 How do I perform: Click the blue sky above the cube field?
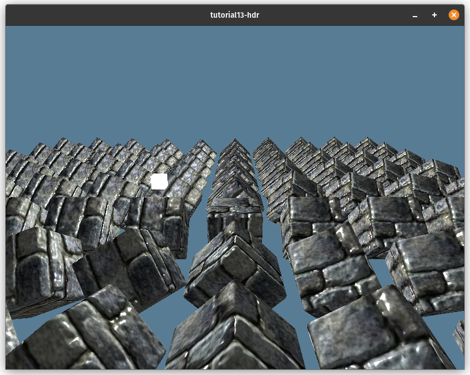[x=235, y=80]
